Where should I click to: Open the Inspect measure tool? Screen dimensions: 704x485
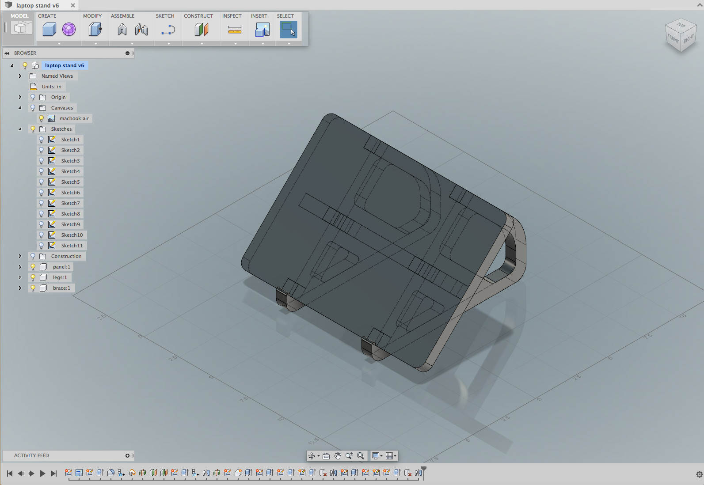tap(235, 30)
